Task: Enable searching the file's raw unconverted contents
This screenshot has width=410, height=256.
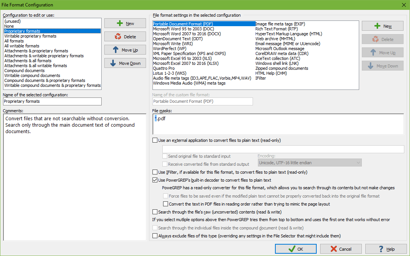Action: point(155,212)
